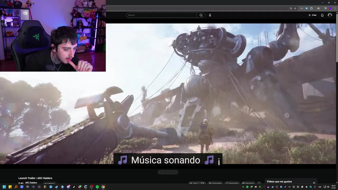Open Sticky Notes from the taskbar
The height and width of the screenshot is (190, 338).
click(x=10, y=187)
